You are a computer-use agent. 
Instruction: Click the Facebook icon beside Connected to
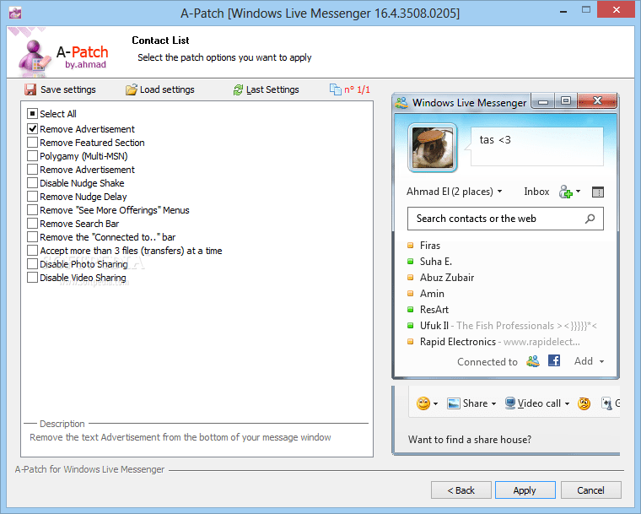[554, 360]
